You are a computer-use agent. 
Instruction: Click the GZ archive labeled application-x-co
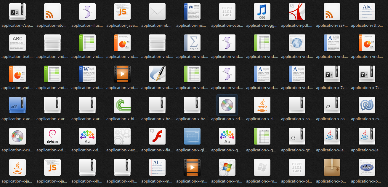click(x=332, y=105)
